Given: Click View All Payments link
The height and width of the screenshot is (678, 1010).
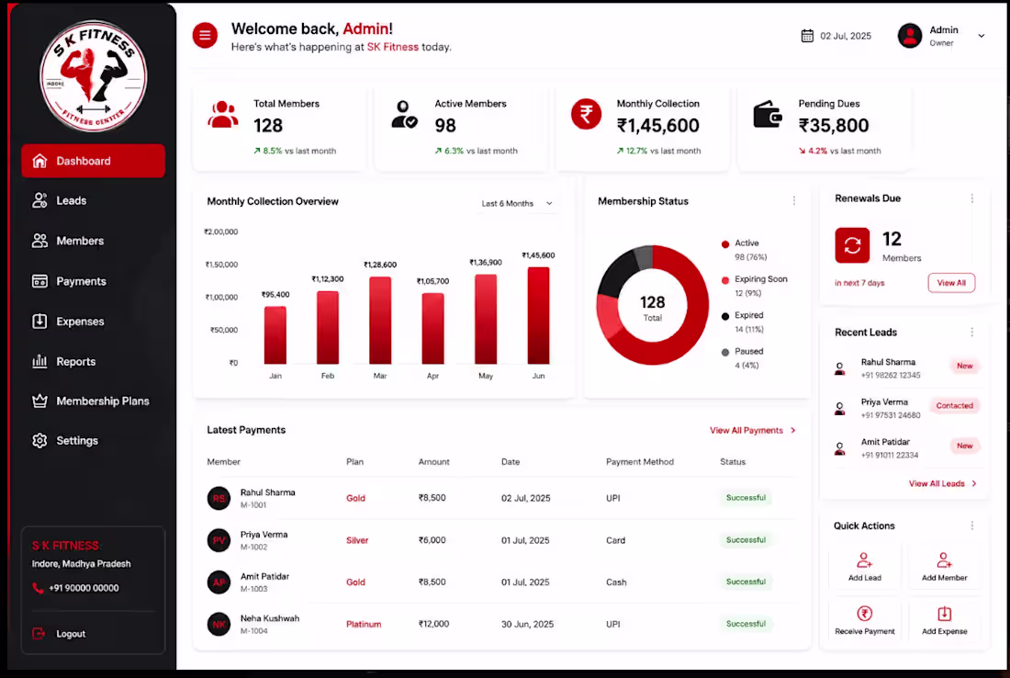Looking at the screenshot, I should [x=753, y=431].
